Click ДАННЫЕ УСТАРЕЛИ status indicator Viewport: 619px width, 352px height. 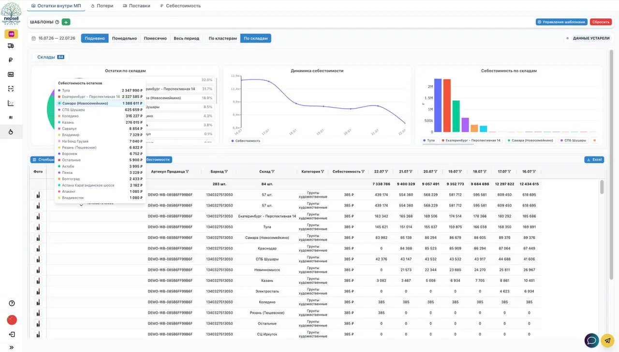pyautogui.click(x=588, y=38)
